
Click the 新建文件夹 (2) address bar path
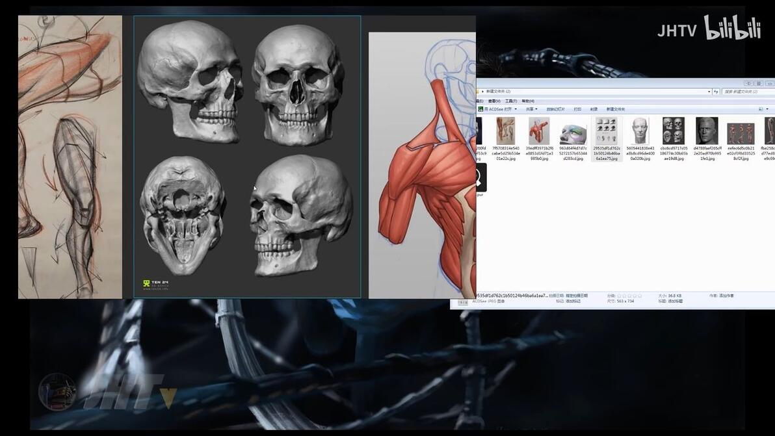[x=498, y=92]
